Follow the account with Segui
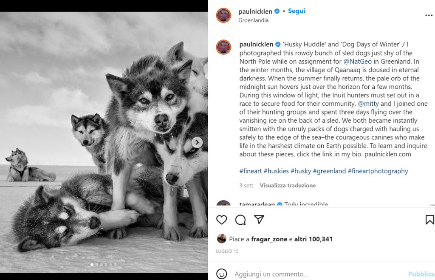 [x=297, y=11]
